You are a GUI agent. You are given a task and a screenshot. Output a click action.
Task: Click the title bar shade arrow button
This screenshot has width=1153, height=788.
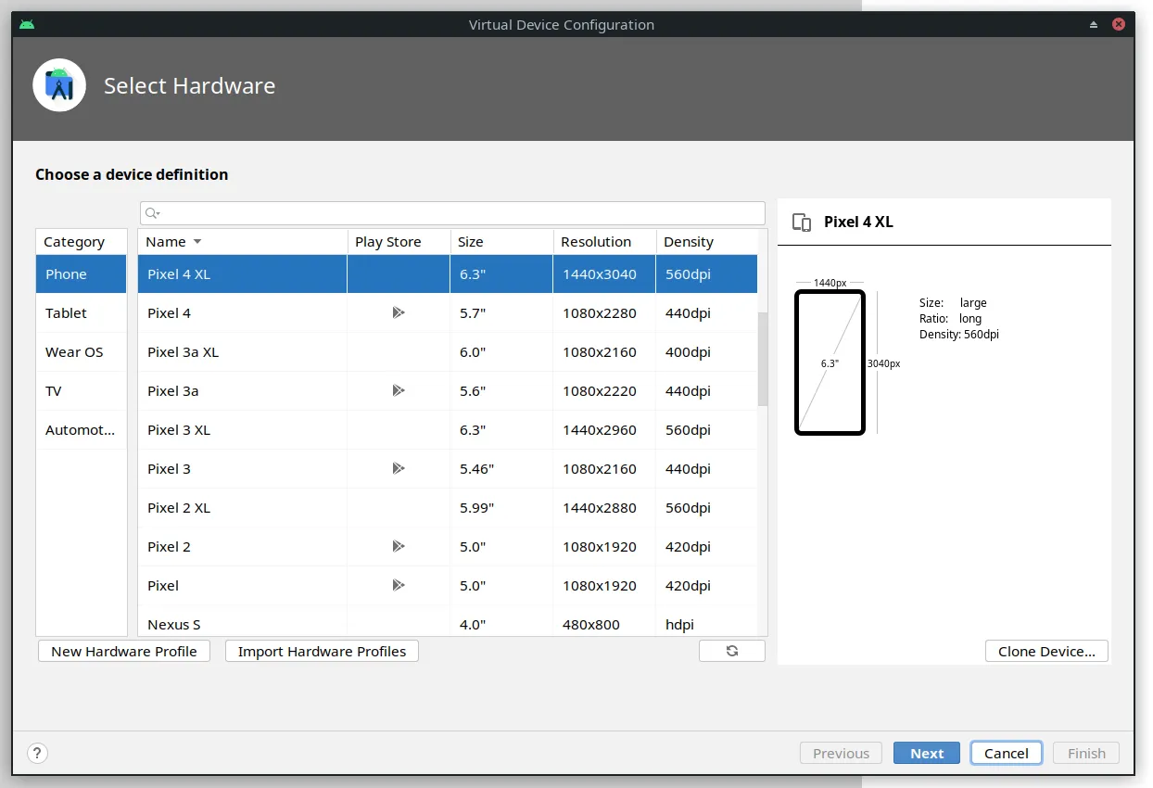coord(1094,24)
